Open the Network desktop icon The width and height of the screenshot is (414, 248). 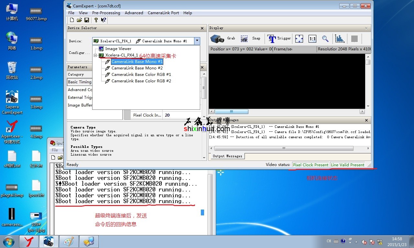(x=12, y=41)
